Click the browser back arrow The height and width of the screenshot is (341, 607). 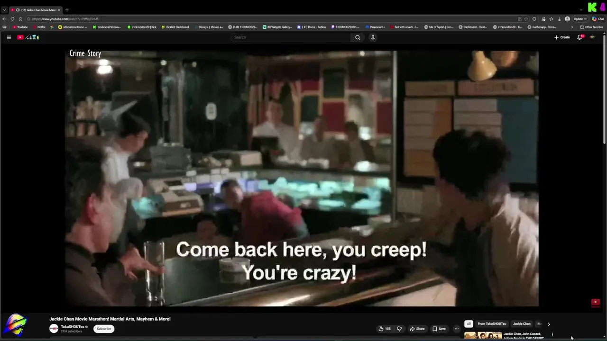point(4,19)
